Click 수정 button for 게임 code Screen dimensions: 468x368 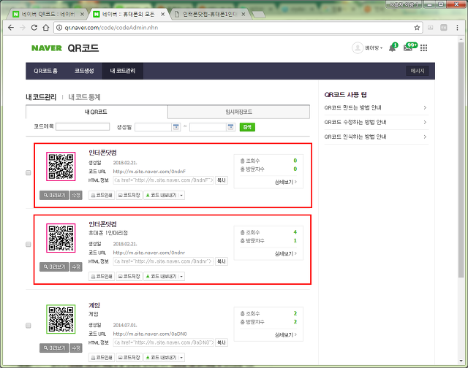[x=76, y=348]
